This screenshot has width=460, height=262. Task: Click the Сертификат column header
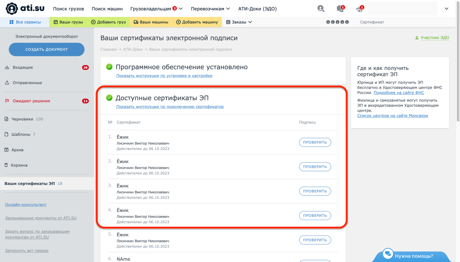(128, 122)
